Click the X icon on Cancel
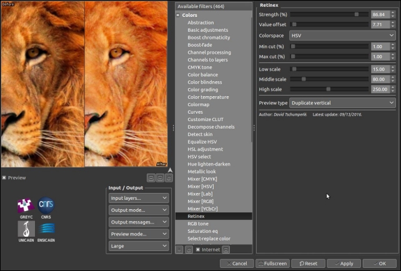 click(x=229, y=264)
